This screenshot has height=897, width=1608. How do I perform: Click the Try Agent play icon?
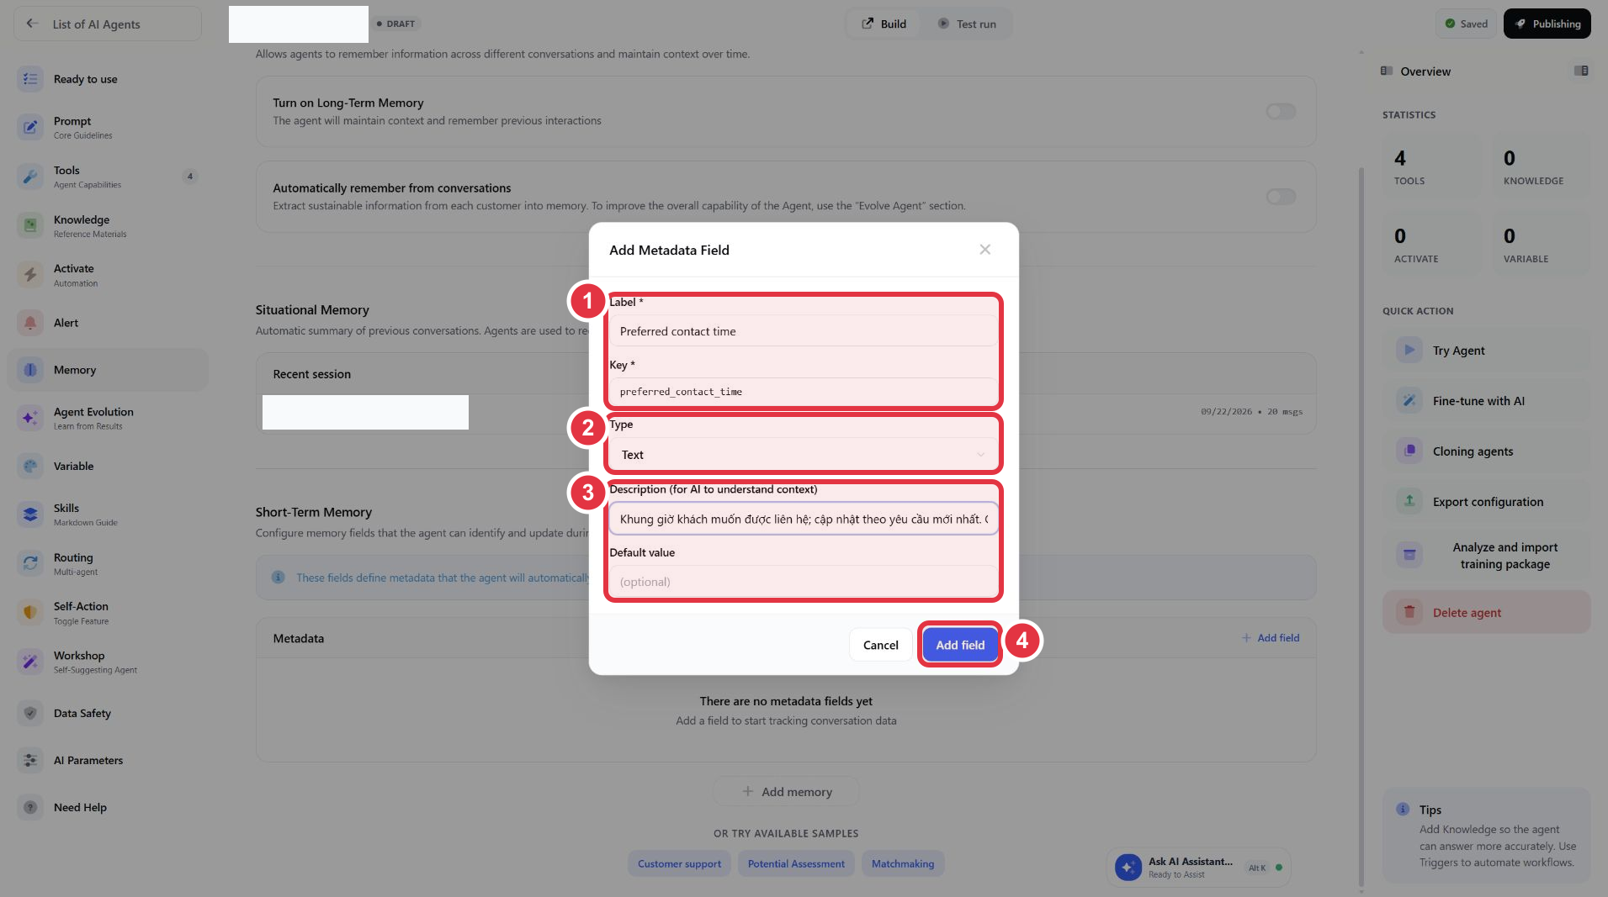click(x=1409, y=350)
